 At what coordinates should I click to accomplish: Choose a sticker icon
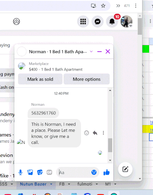[x=40, y=172]
